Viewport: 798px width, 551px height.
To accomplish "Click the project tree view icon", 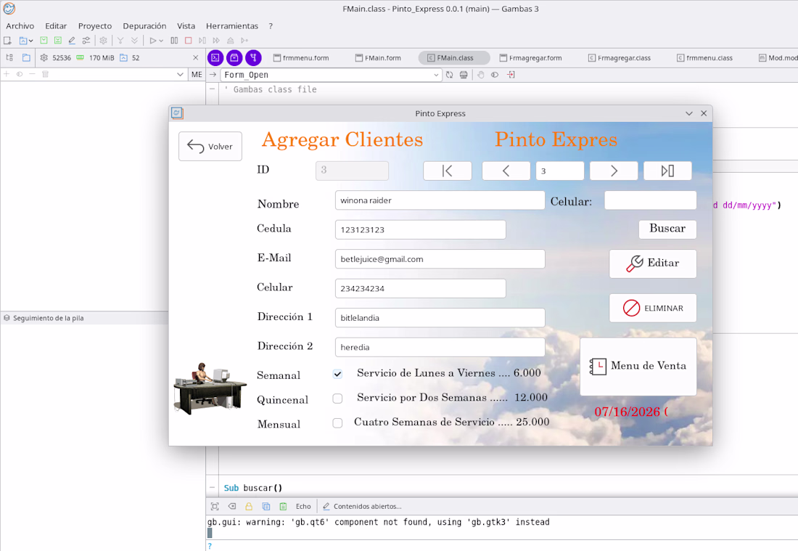I will tap(9, 57).
